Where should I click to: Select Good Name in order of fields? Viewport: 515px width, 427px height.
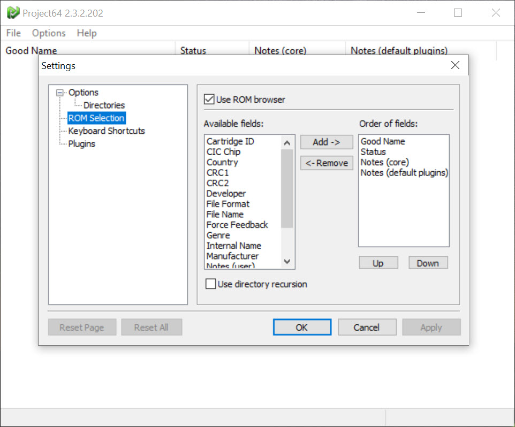click(x=383, y=141)
